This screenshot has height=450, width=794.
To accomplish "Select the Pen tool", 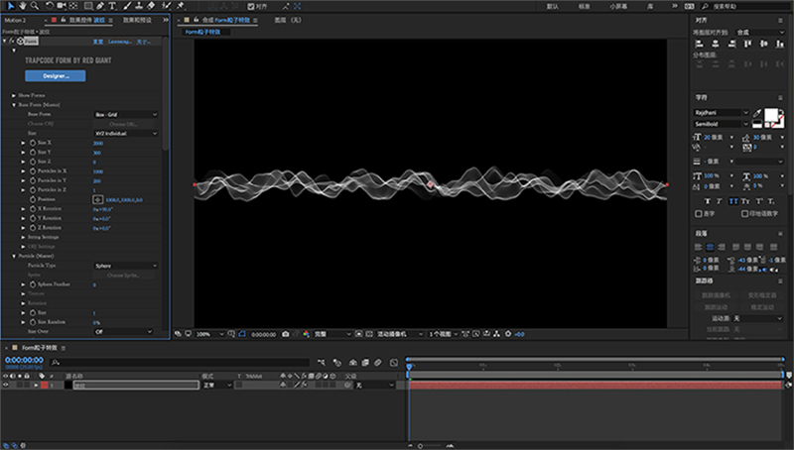I will pyautogui.click(x=100, y=6).
